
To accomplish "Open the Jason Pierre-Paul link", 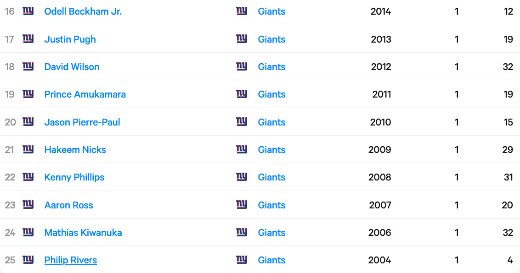I will [x=82, y=122].
